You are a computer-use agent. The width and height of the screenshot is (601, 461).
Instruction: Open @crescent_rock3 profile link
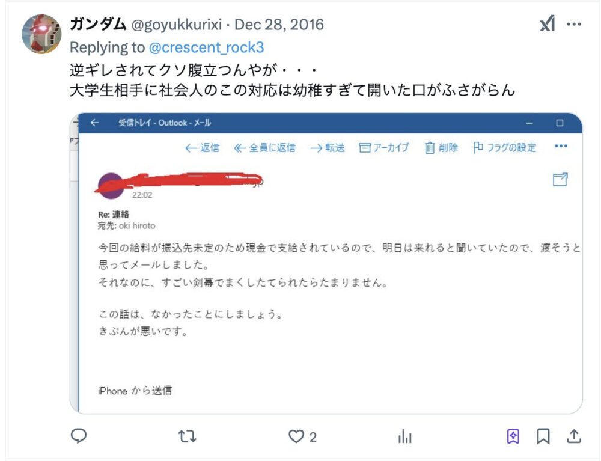pyautogui.click(x=206, y=47)
